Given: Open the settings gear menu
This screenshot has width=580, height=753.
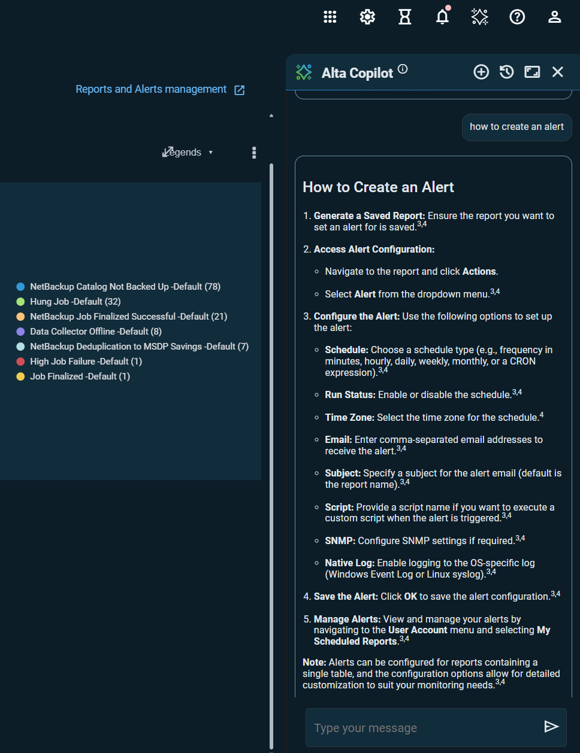Looking at the screenshot, I should coord(367,17).
